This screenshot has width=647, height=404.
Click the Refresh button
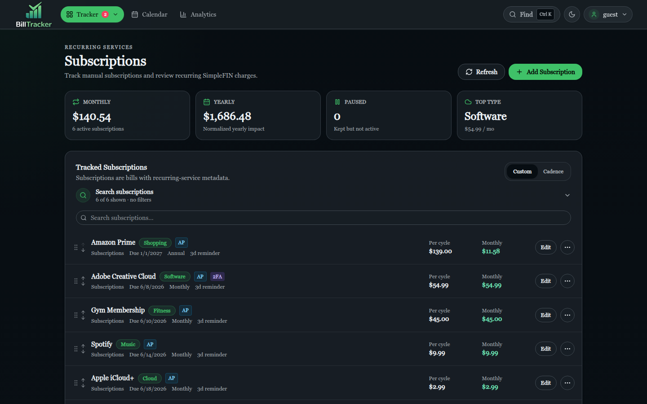(481, 72)
